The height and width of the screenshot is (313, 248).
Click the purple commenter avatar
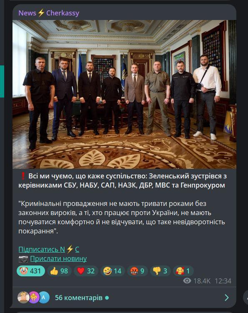33,298
